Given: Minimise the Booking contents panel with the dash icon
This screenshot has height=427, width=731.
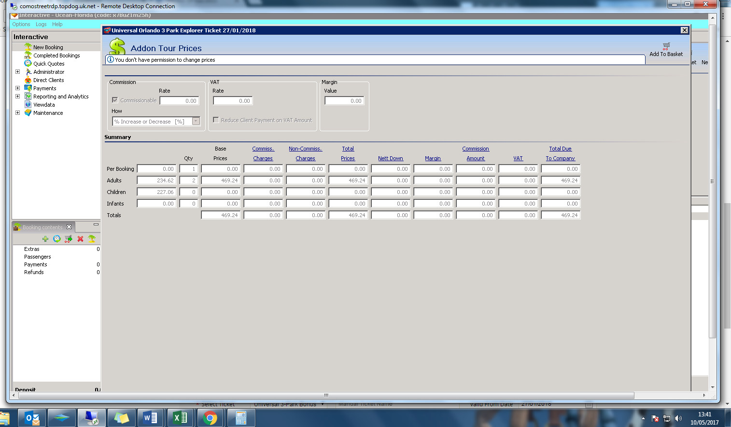Looking at the screenshot, I should pos(96,224).
